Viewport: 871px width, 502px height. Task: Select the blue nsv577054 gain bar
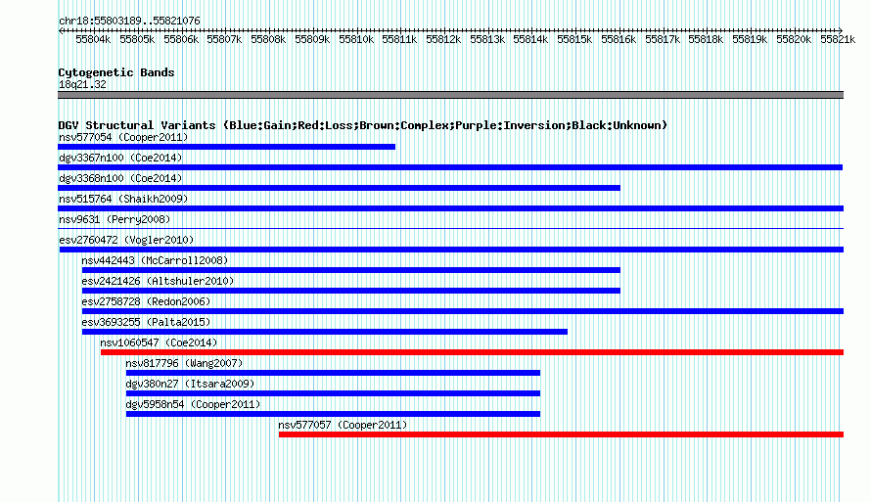pos(227,147)
